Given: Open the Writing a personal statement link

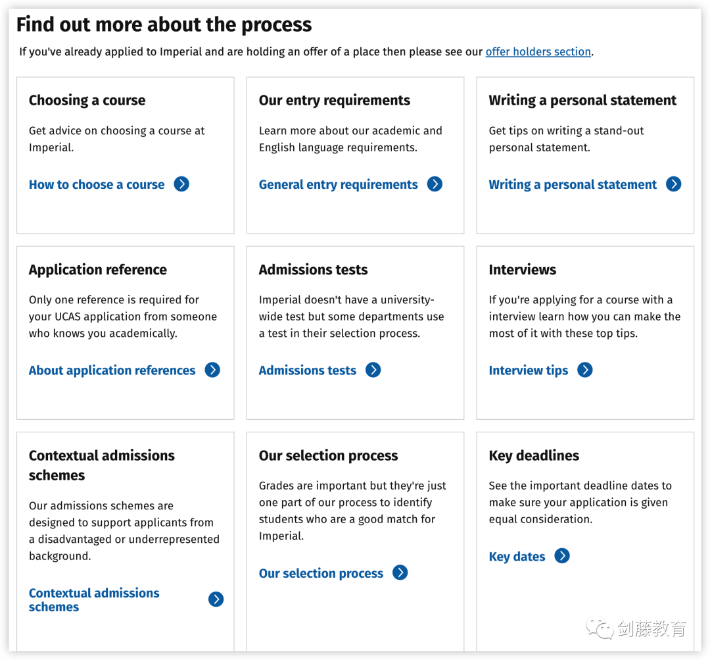Looking at the screenshot, I should pyautogui.click(x=573, y=184).
